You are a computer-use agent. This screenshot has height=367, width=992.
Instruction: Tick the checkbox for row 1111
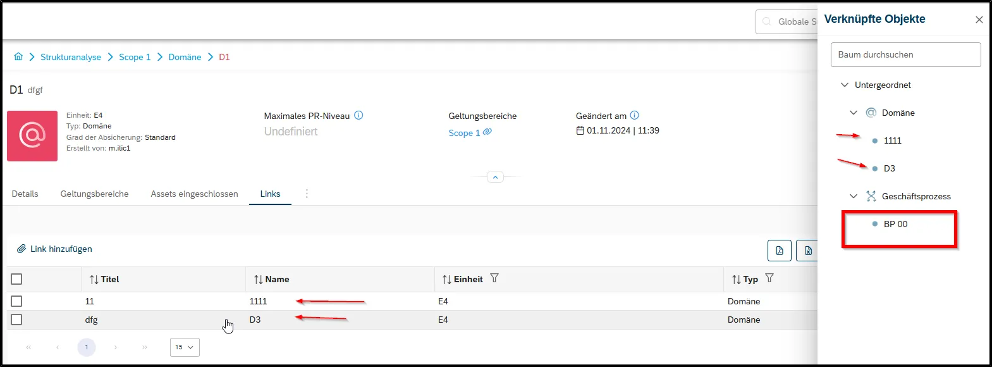[16, 301]
